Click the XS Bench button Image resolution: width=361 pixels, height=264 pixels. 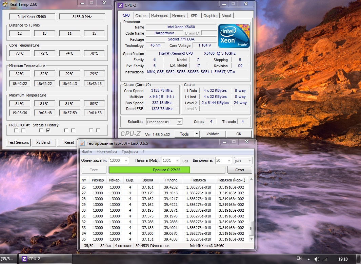pyautogui.click(x=44, y=142)
